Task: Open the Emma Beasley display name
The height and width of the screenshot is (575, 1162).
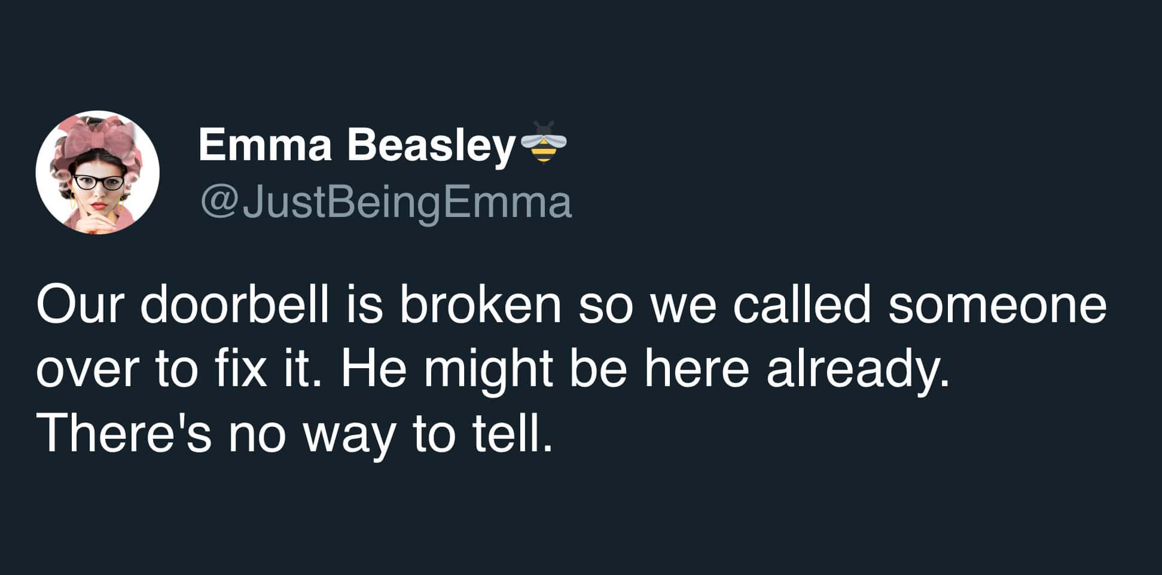Action: coord(356,145)
